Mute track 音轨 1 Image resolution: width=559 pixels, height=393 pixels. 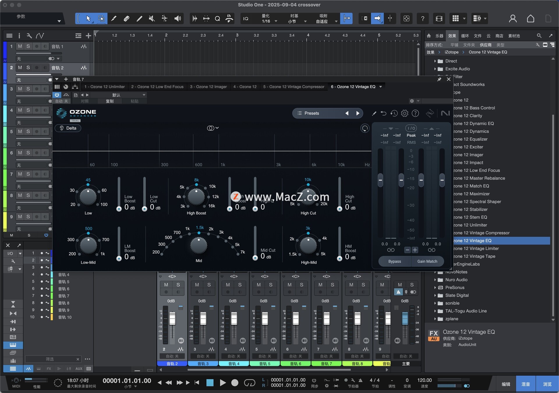click(x=20, y=46)
